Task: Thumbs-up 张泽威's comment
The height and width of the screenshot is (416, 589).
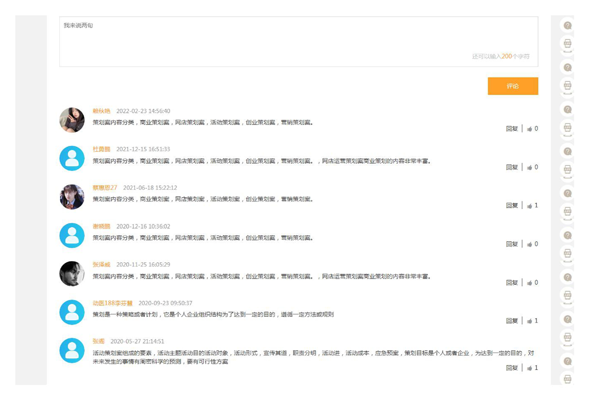Action: pos(530,283)
